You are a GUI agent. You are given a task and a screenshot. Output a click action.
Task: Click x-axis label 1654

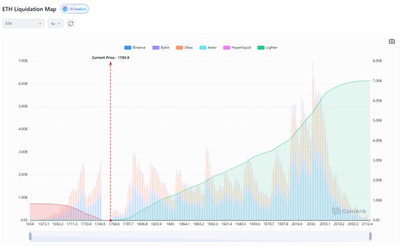pos(30,224)
